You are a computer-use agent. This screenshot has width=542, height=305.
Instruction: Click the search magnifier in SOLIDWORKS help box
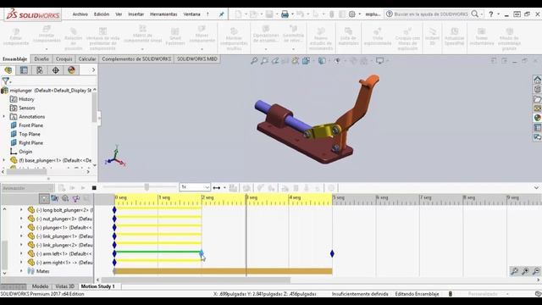[475, 14]
